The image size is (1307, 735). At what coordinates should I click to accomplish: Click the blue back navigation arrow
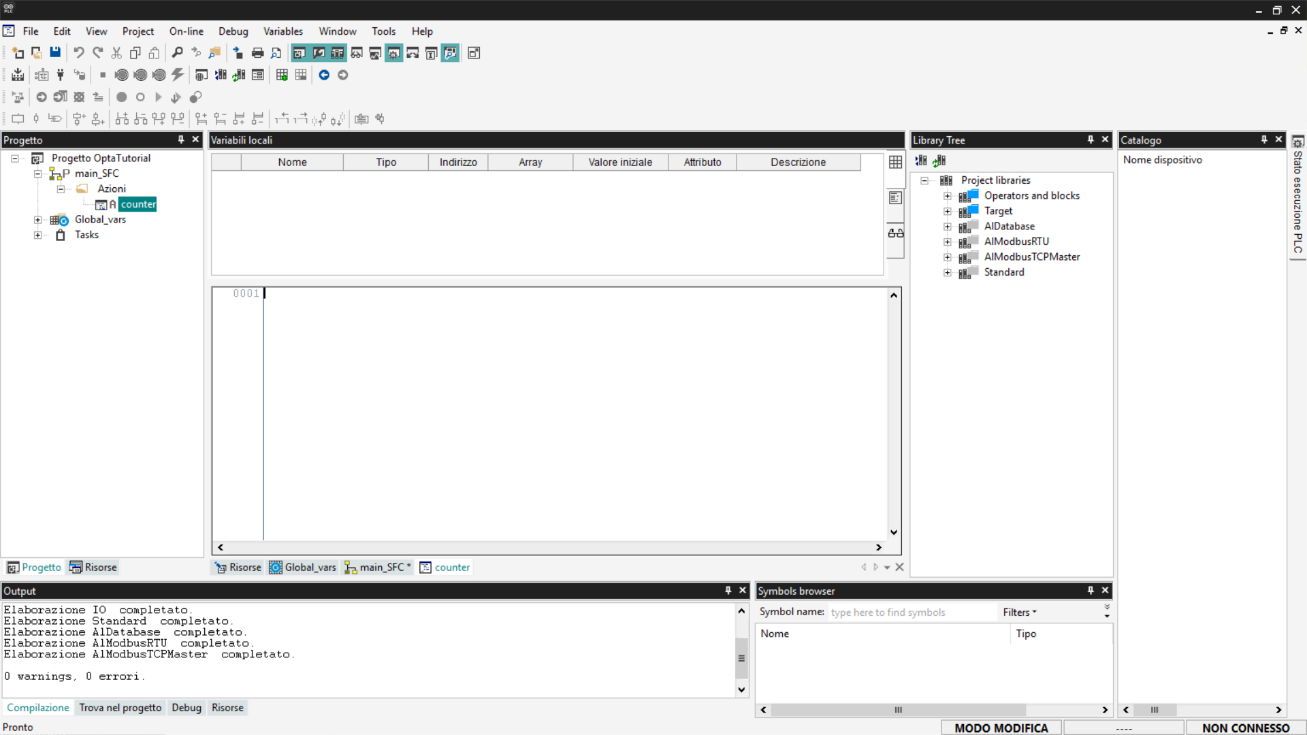tap(324, 75)
